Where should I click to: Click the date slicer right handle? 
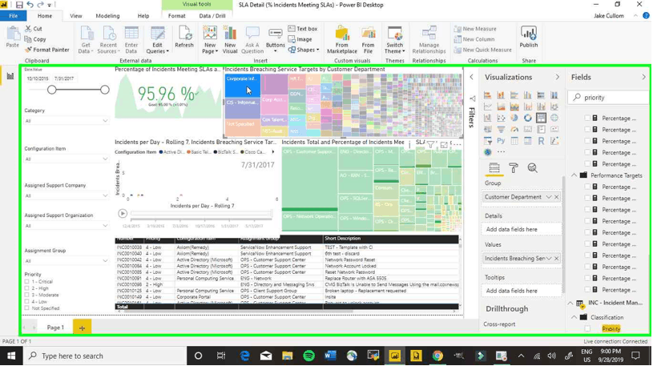104,90
